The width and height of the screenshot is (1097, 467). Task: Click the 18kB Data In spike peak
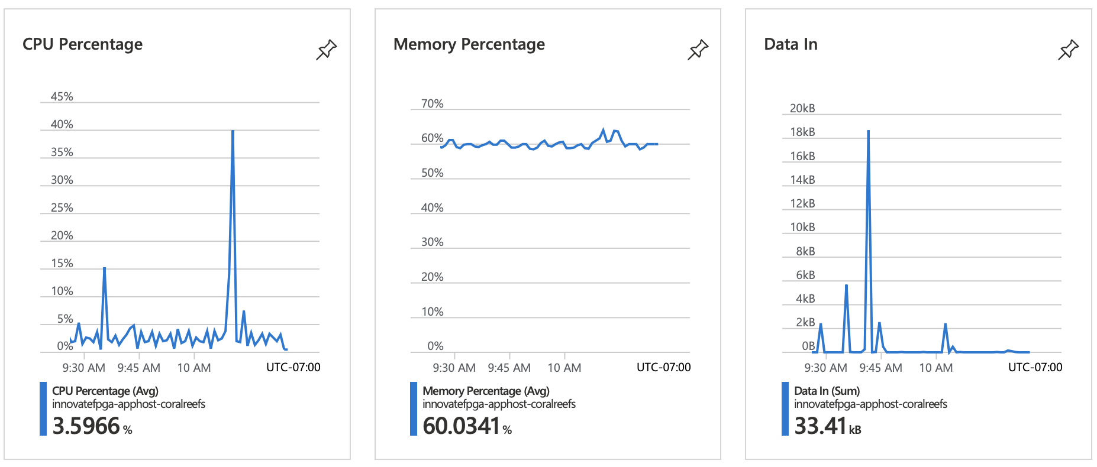pos(868,131)
